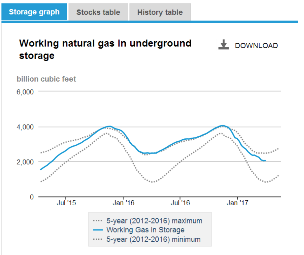The height and width of the screenshot is (255, 304).
Task: Toggle 5-year (2012-2016) minimum legend text
Action: [153, 239]
